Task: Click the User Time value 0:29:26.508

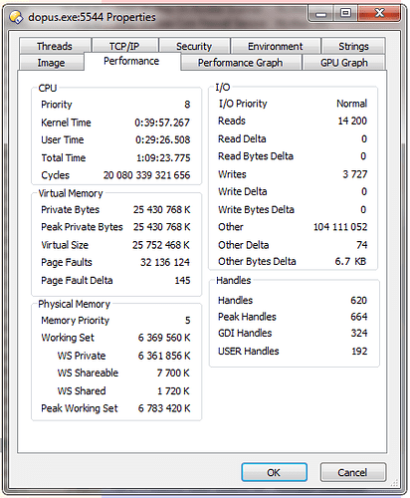Action: [163, 139]
